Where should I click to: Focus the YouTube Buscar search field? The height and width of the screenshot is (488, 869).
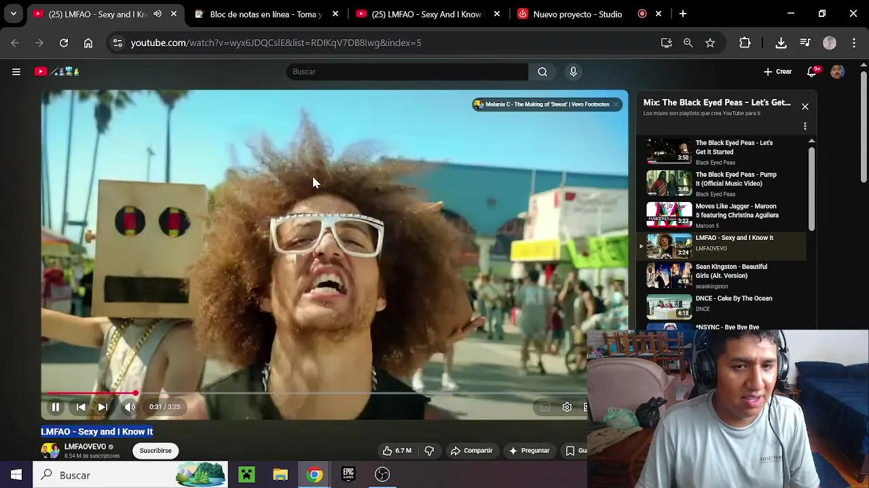(407, 72)
